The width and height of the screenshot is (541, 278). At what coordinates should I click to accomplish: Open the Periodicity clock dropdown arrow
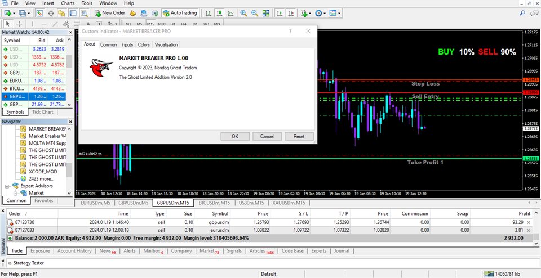325,13
